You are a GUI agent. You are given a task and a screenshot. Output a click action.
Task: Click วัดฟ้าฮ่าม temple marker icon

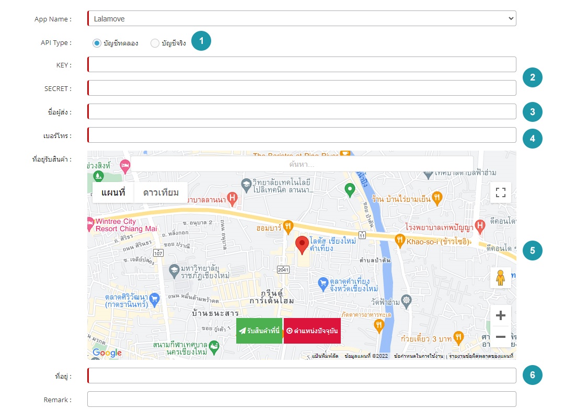(x=406, y=301)
